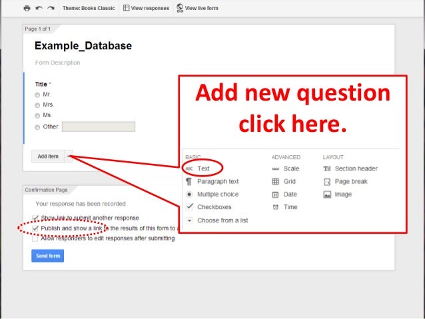The height and width of the screenshot is (319, 425).
Task: Click the Send form button
Action: (48, 256)
